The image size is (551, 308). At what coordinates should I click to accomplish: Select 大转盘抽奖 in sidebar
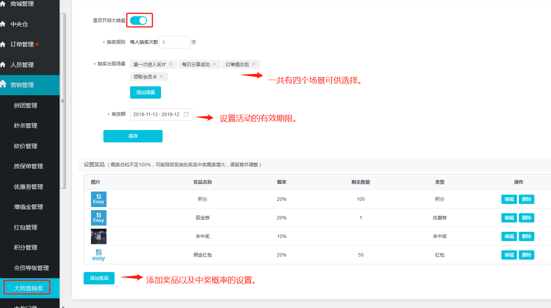30,288
